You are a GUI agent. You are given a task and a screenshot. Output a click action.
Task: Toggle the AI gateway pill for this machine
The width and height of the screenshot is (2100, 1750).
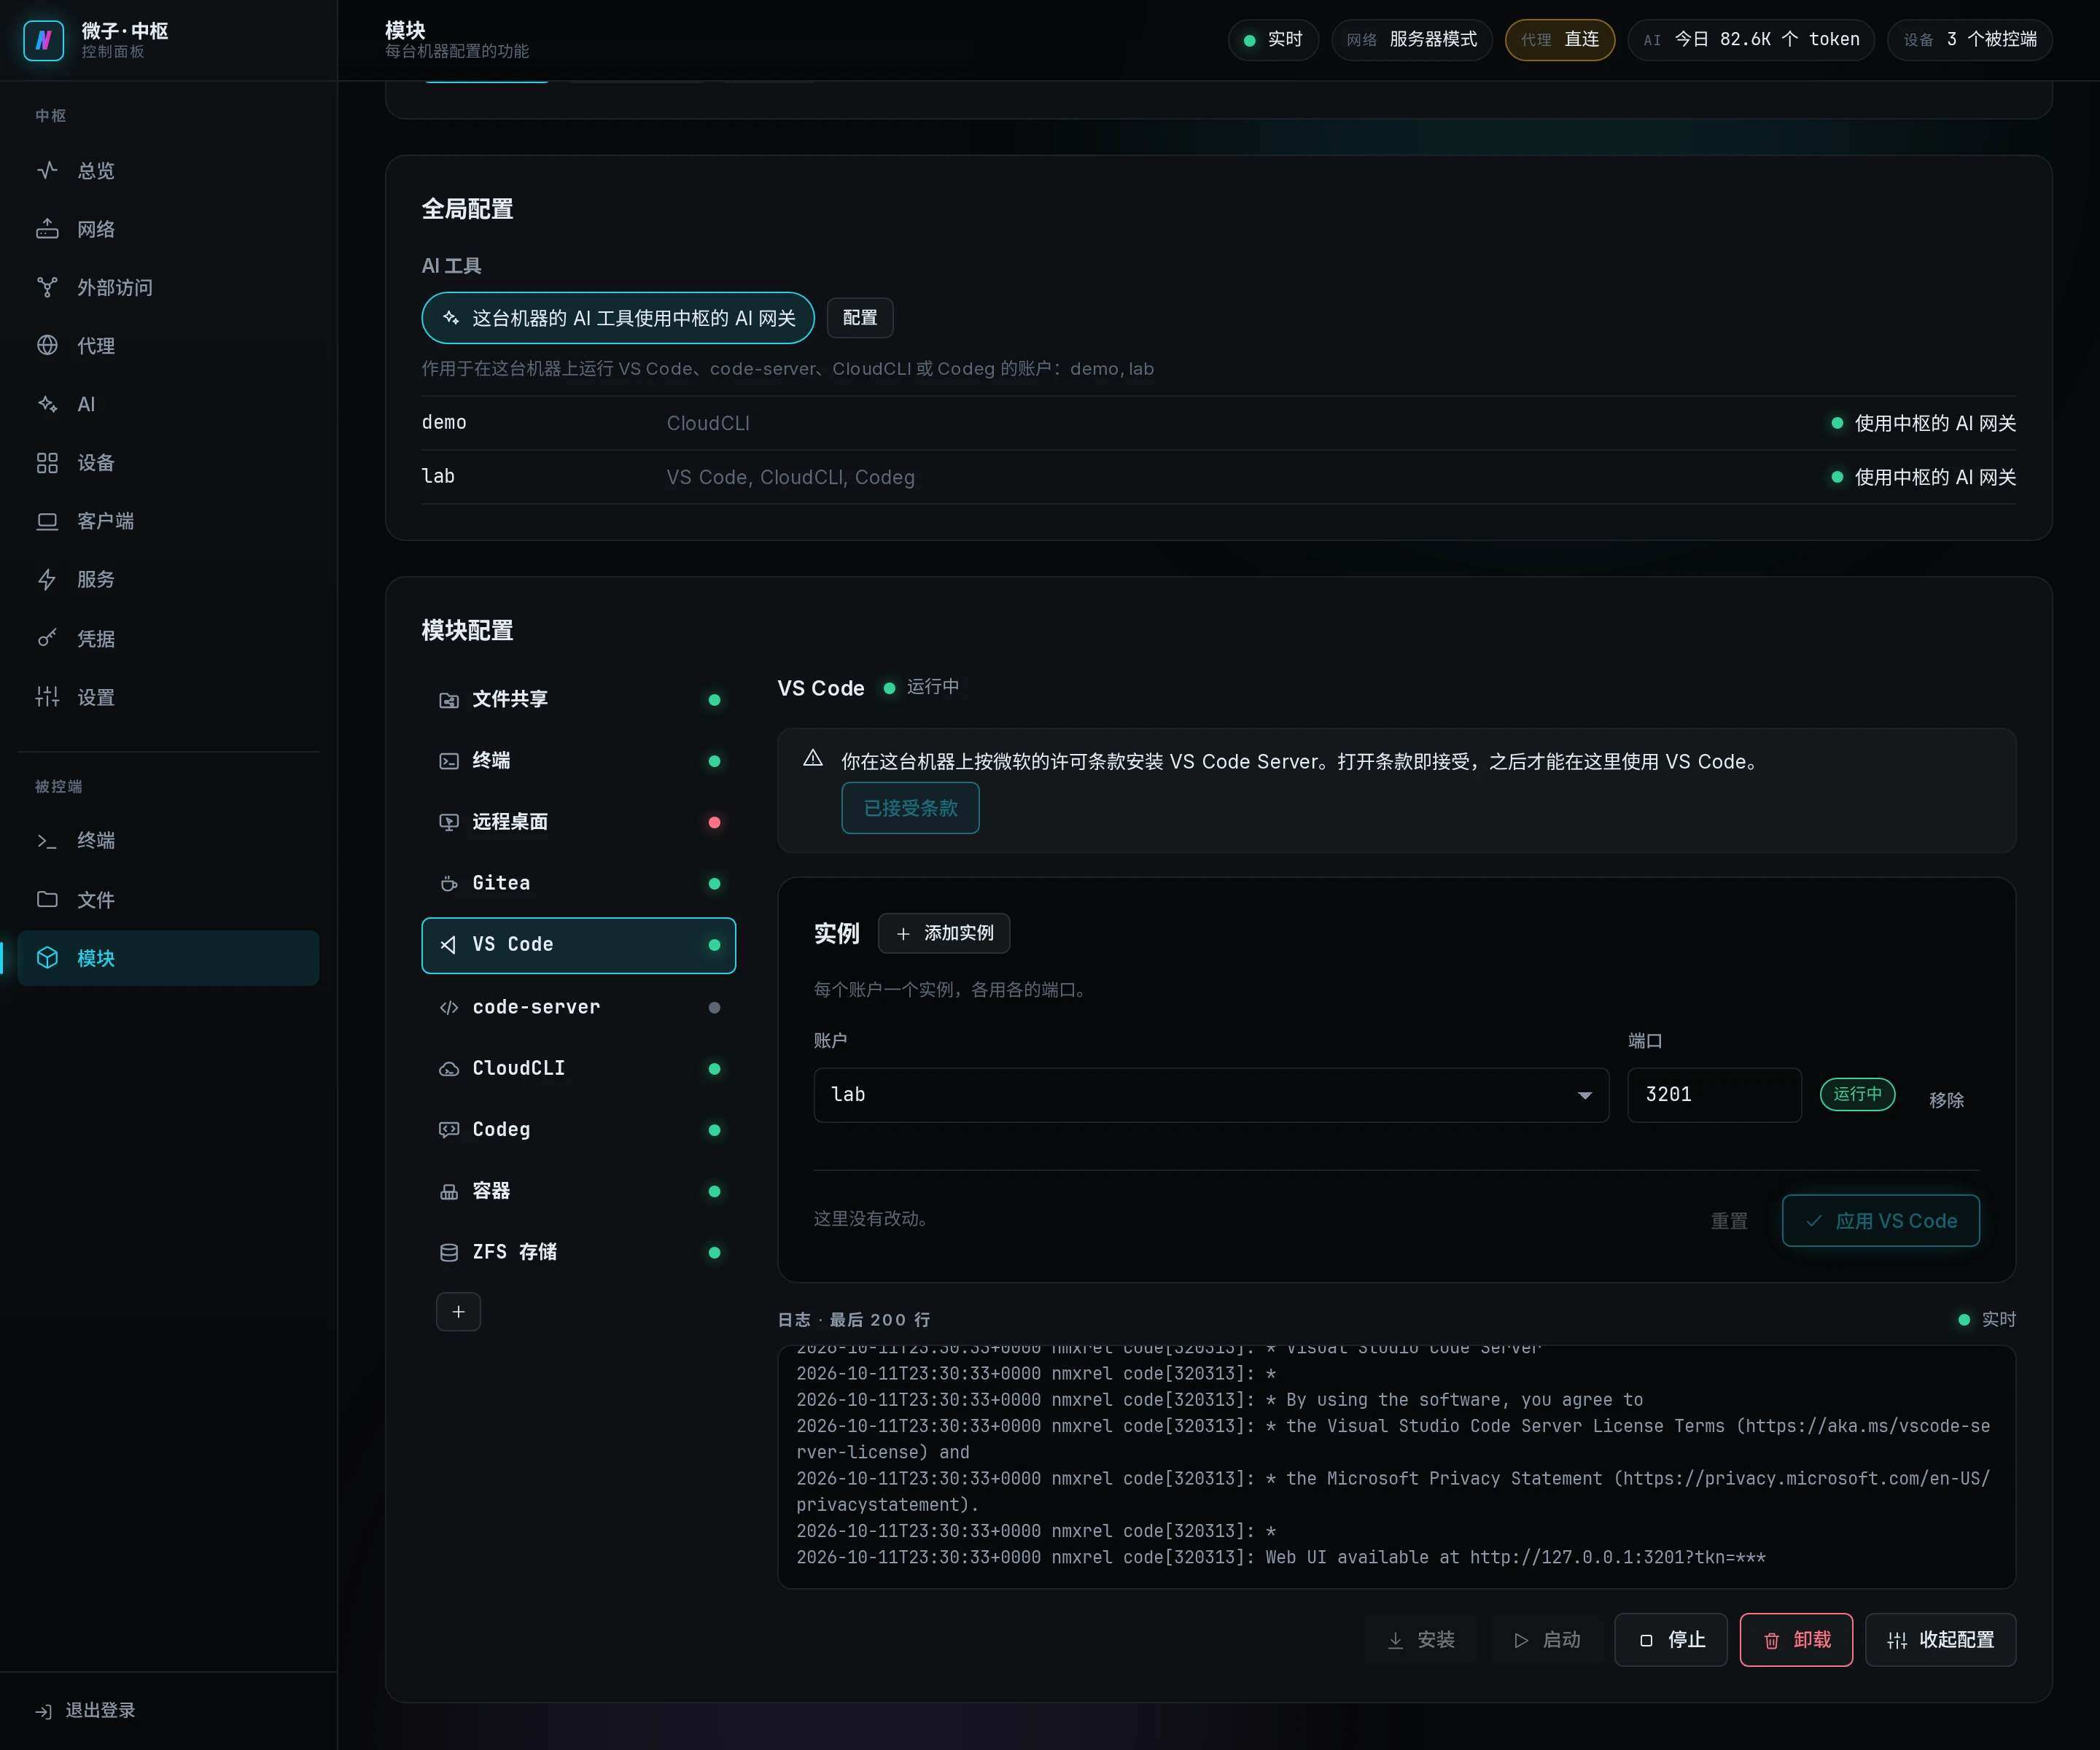click(x=618, y=318)
